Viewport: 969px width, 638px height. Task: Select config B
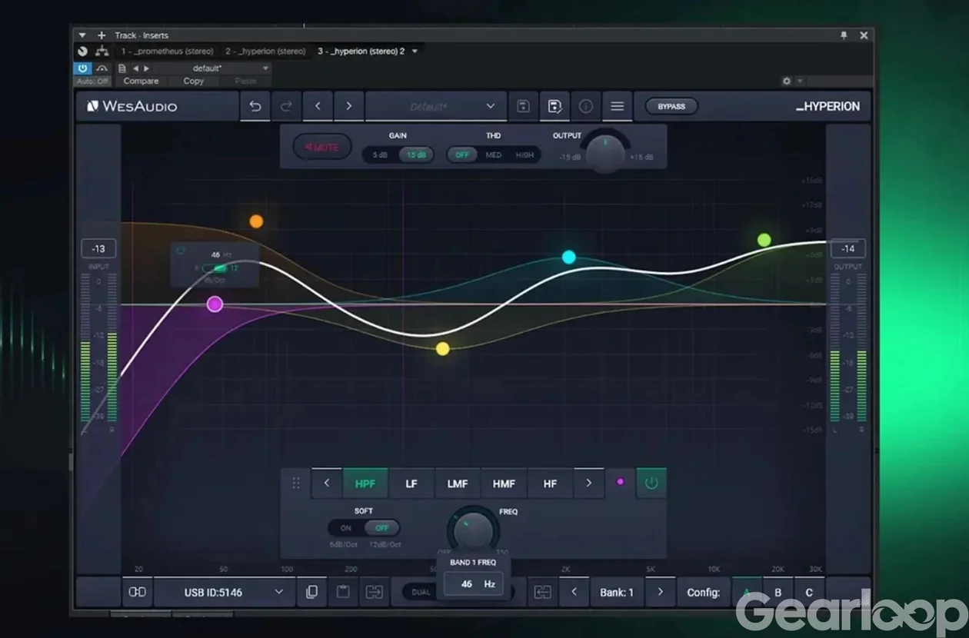(778, 592)
